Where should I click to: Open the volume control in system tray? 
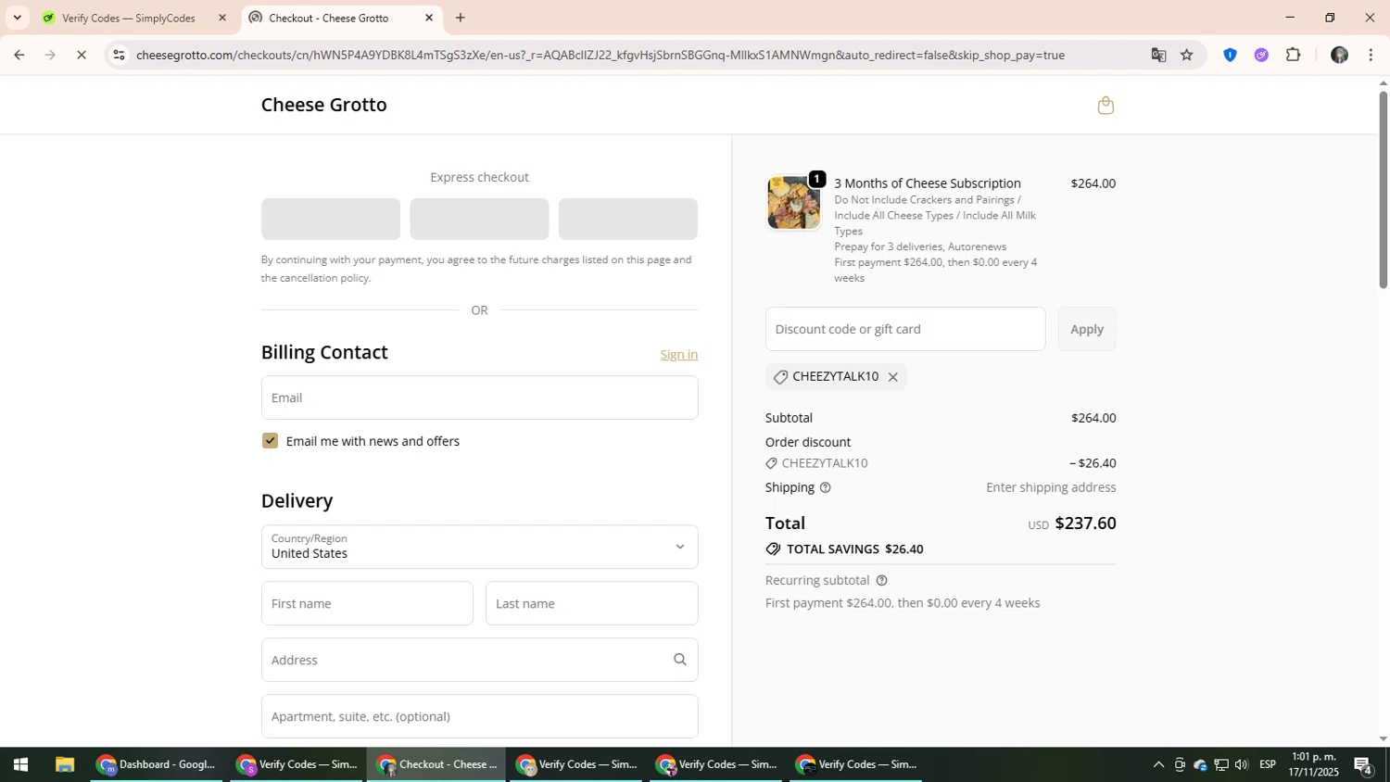[x=1242, y=764]
